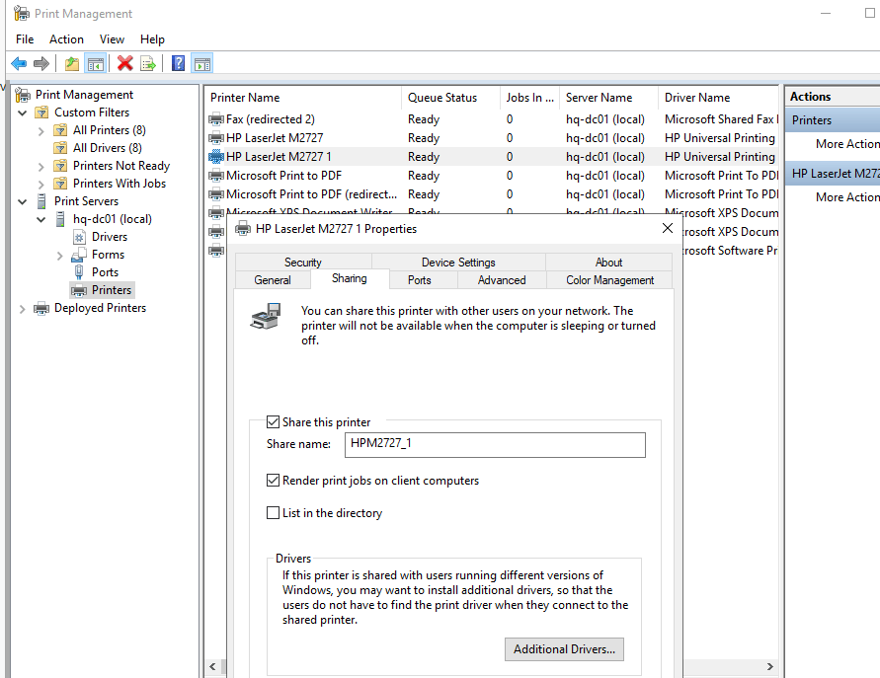The width and height of the screenshot is (880, 678).
Task: Click the Back navigation arrow in toolbar
Action: pyautogui.click(x=18, y=62)
